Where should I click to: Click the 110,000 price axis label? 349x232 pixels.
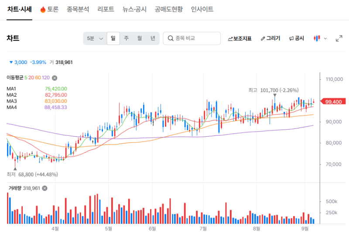pos(334,79)
